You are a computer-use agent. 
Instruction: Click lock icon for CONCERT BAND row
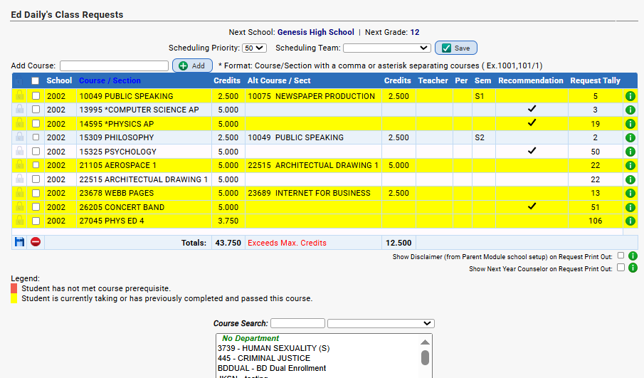click(19, 206)
